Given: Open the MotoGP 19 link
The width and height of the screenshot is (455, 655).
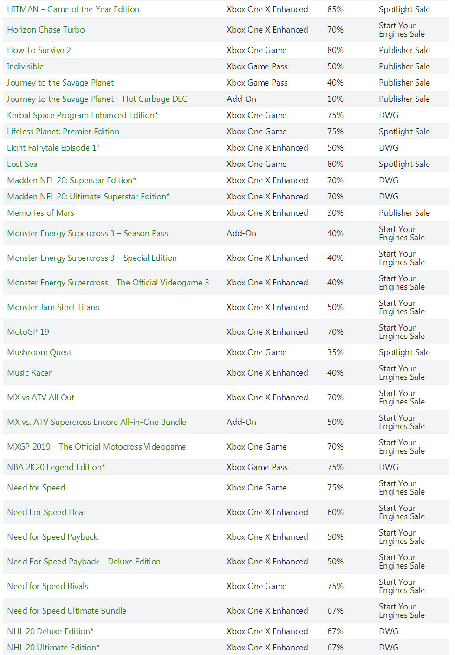Looking at the screenshot, I should pyautogui.click(x=28, y=332).
